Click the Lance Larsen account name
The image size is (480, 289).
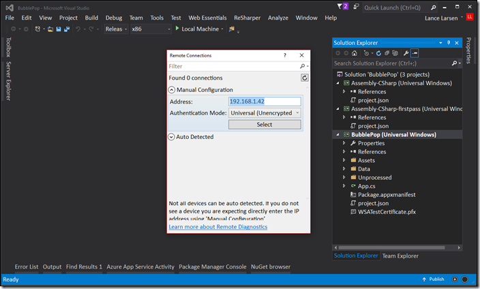click(441, 18)
